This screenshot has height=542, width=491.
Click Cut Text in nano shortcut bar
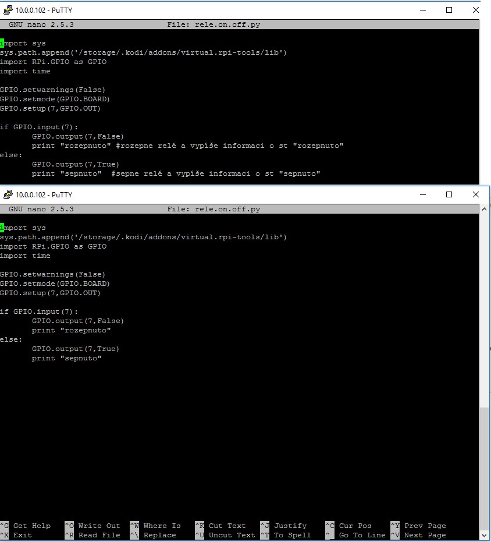click(225, 526)
